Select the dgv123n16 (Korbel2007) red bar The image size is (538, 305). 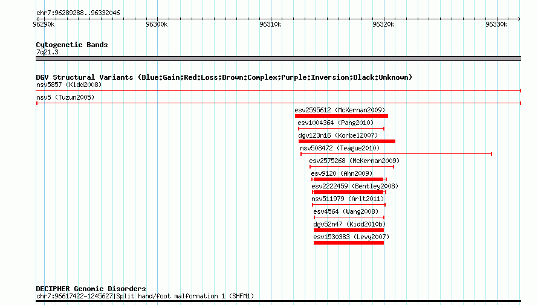pyautogui.click(x=347, y=141)
